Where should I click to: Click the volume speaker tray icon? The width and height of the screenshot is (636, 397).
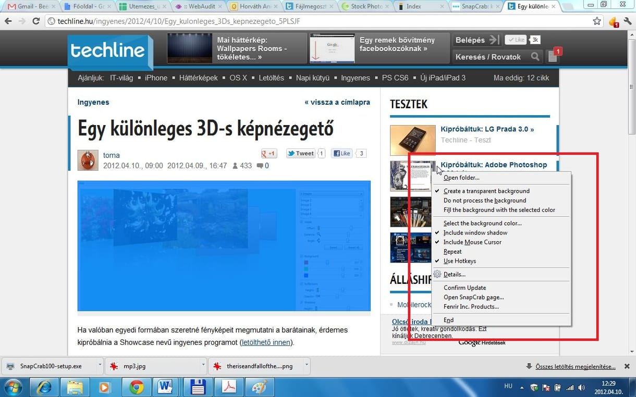582,388
